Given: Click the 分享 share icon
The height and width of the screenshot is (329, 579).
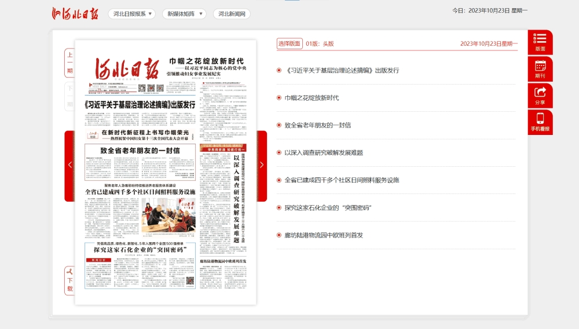Looking at the screenshot, I should [x=540, y=96].
